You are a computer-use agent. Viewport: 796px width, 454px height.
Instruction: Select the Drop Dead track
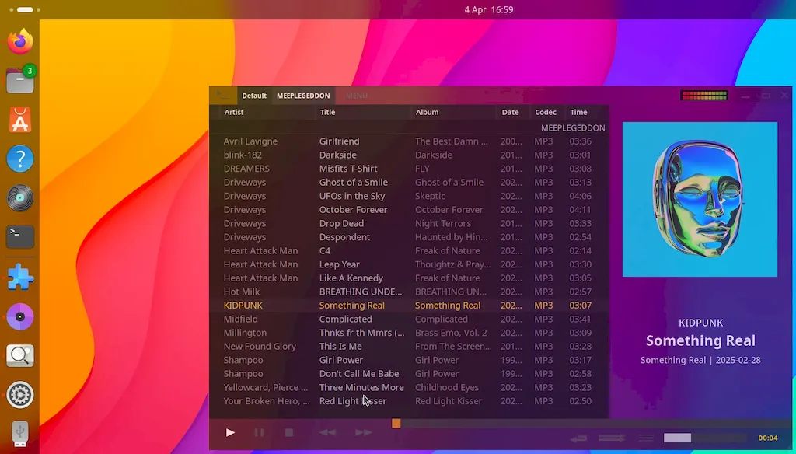[409, 223]
